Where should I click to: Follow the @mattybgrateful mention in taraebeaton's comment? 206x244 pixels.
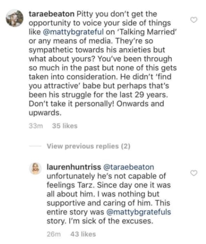(73, 32)
